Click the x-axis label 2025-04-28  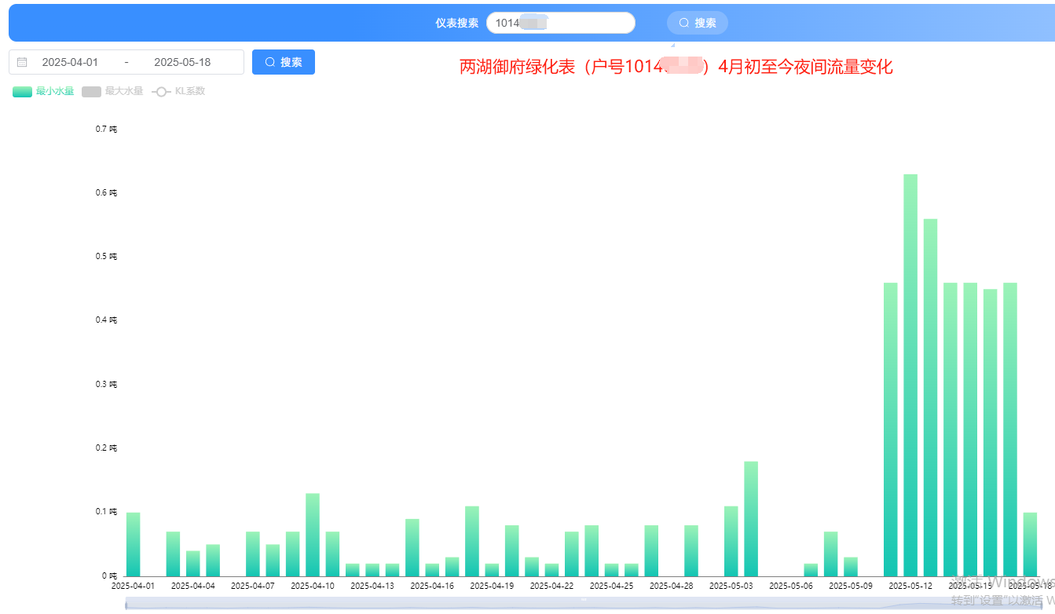(x=672, y=586)
